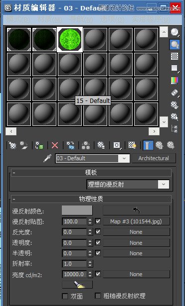Click the Sample UV Tiling icon
The height and width of the screenshot is (306, 185).
175,68
